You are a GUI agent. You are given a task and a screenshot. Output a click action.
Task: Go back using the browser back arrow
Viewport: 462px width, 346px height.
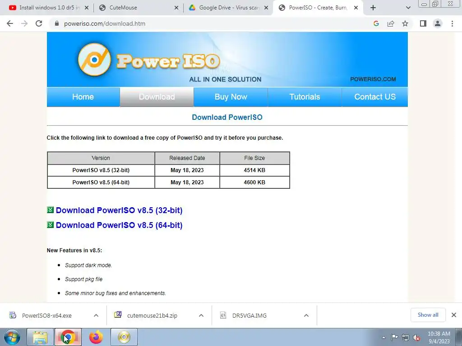(x=10, y=23)
